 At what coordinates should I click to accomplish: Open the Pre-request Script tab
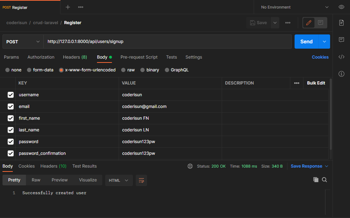(139, 57)
